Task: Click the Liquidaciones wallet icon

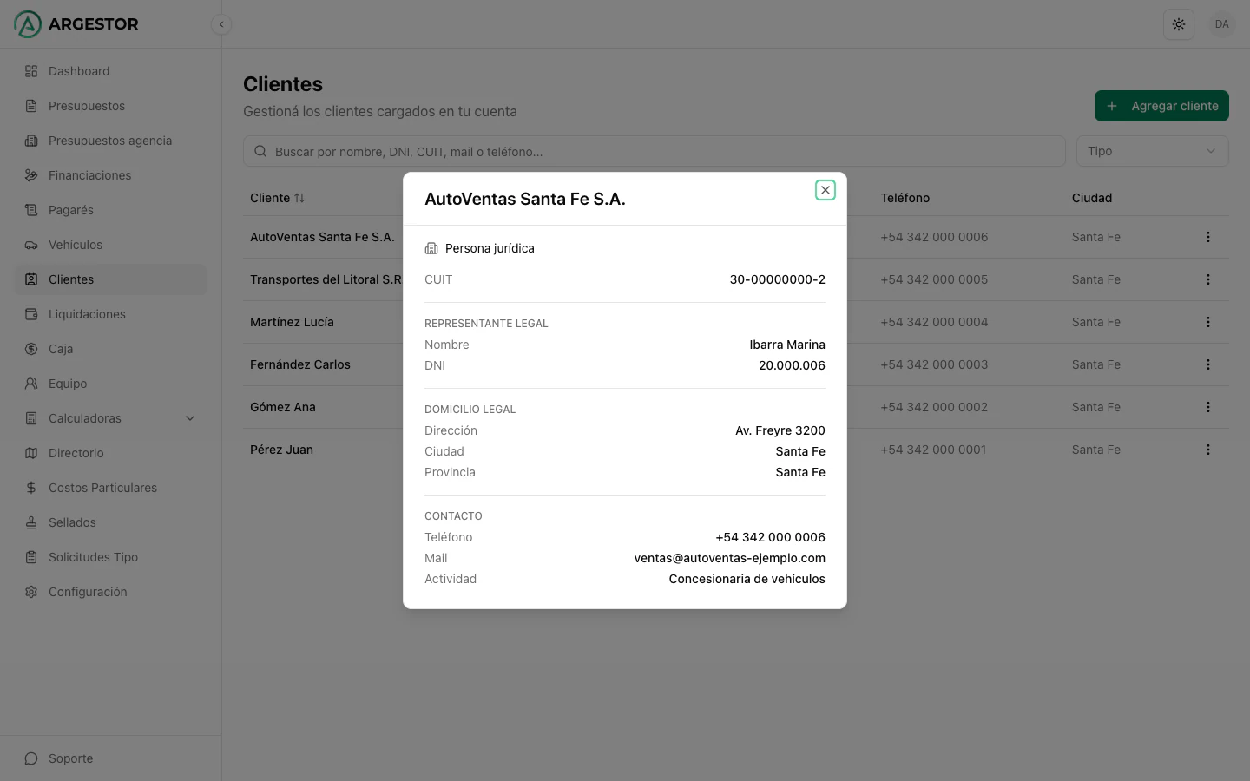Action: point(31,314)
